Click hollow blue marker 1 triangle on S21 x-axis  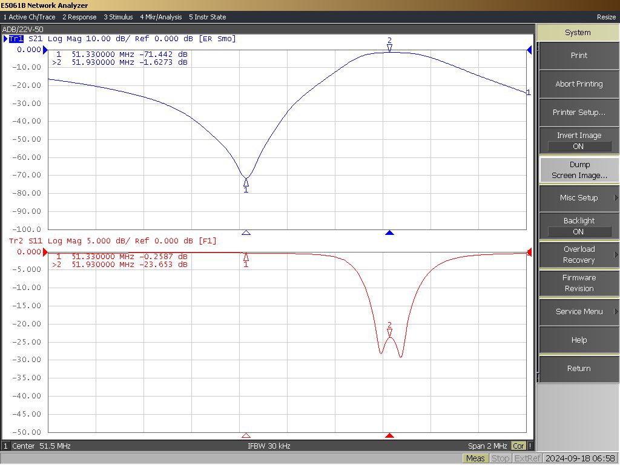pos(246,233)
